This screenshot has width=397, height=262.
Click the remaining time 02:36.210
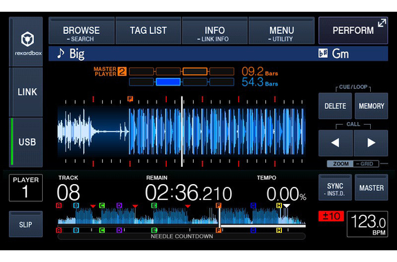(x=188, y=192)
